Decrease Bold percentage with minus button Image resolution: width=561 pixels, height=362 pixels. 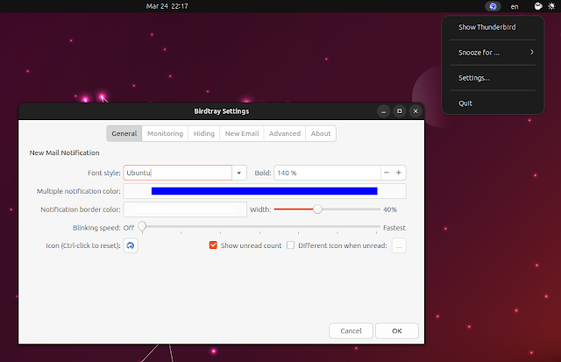tap(387, 173)
